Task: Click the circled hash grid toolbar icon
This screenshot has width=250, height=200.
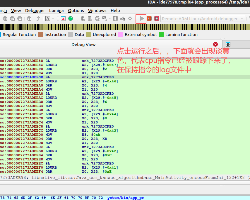Action: coord(5,18)
